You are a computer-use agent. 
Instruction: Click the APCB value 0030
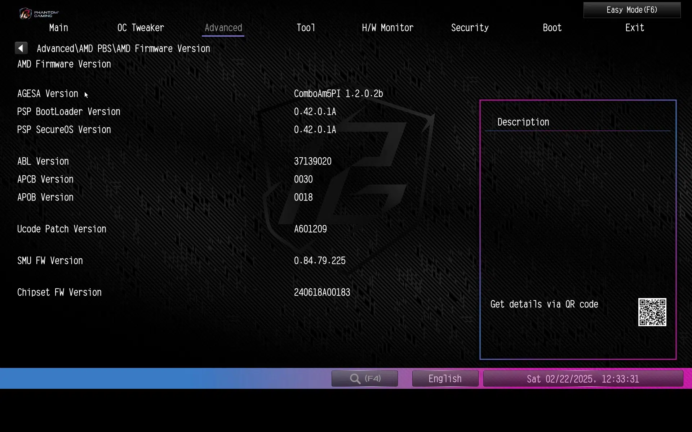point(303,179)
